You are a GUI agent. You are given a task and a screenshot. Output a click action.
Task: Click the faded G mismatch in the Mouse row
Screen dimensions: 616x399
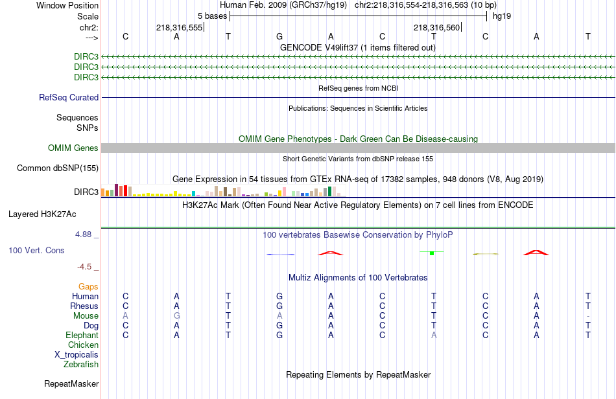coord(177,316)
